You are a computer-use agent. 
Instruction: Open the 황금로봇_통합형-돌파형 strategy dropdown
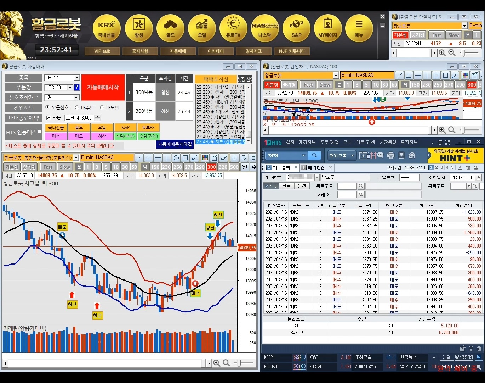point(76,157)
